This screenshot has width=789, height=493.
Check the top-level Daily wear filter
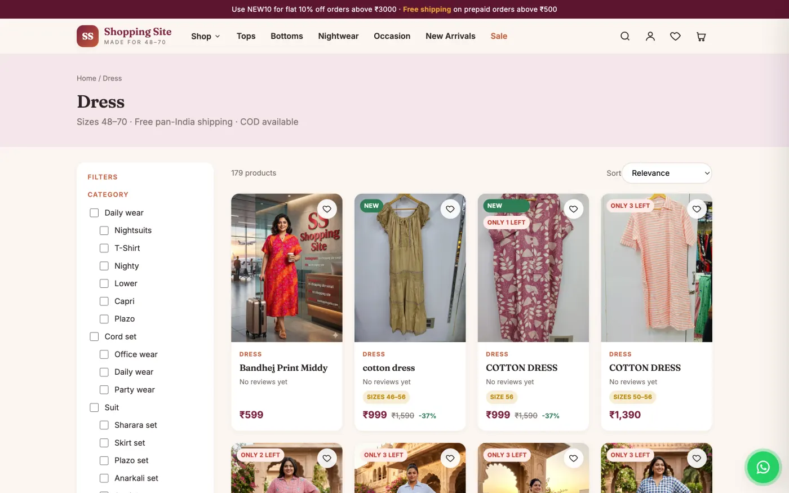94,213
